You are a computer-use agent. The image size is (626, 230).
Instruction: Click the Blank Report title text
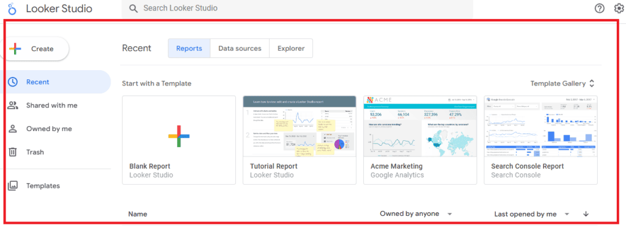[x=150, y=166]
